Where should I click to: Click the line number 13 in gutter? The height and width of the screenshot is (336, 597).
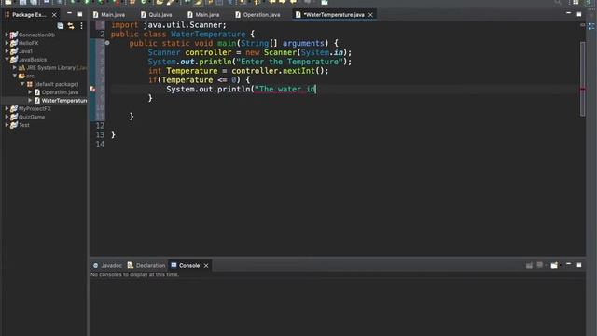point(100,134)
